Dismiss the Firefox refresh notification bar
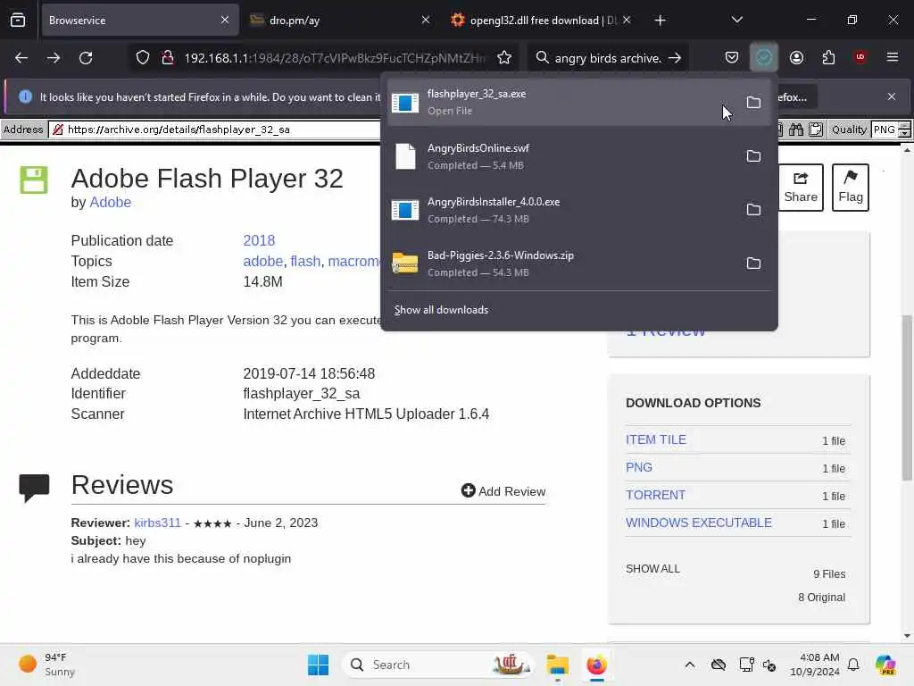914x686 pixels. pos(892,96)
